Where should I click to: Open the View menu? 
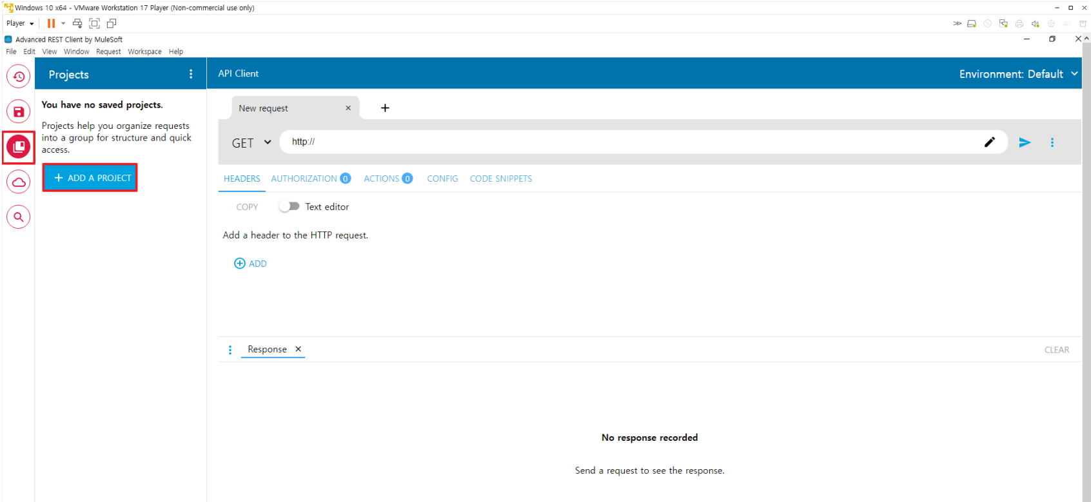pos(50,52)
